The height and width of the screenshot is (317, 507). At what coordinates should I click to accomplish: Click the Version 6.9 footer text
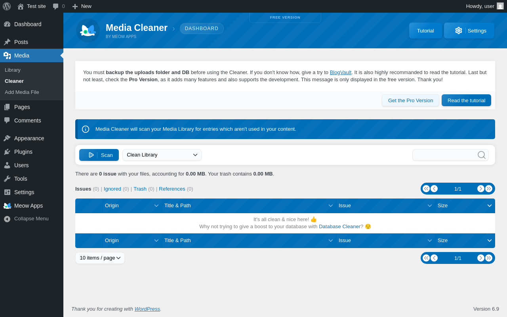486,309
